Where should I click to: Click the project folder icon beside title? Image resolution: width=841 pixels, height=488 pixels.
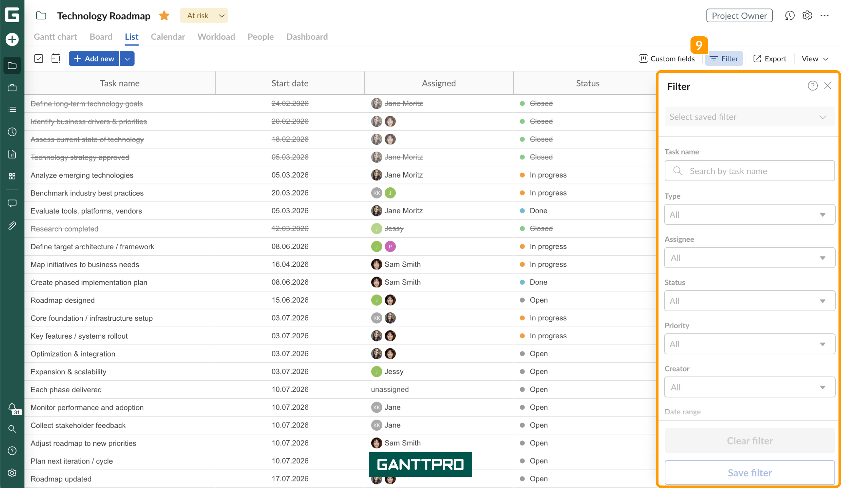pyautogui.click(x=41, y=15)
